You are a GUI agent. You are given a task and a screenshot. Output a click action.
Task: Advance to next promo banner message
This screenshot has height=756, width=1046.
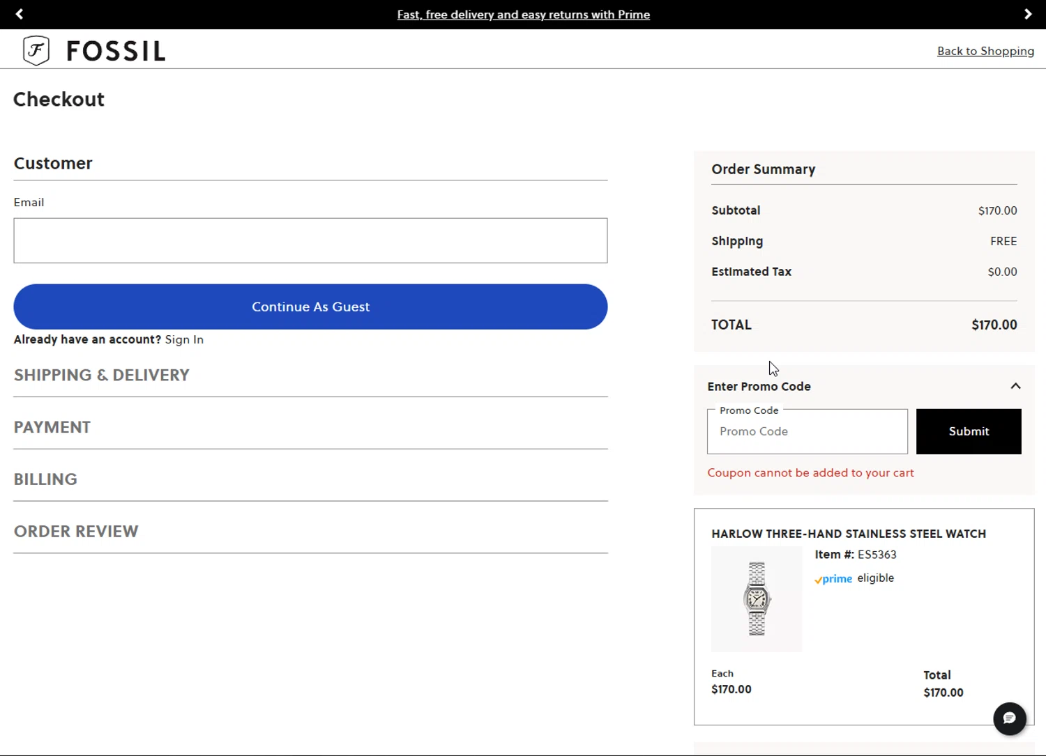1027,14
